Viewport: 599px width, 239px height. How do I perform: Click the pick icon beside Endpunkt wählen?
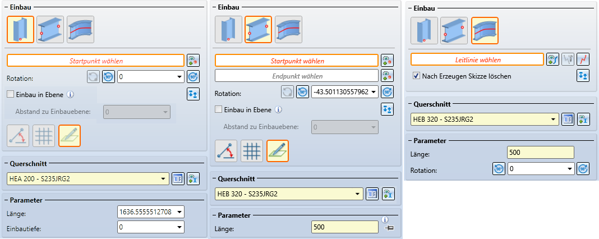coord(387,75)
